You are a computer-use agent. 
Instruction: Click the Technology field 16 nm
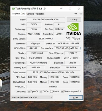click(34, 29)
